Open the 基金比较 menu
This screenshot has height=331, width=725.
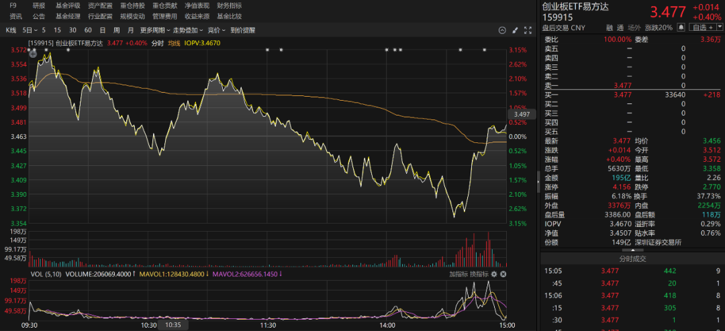(230, 17)
